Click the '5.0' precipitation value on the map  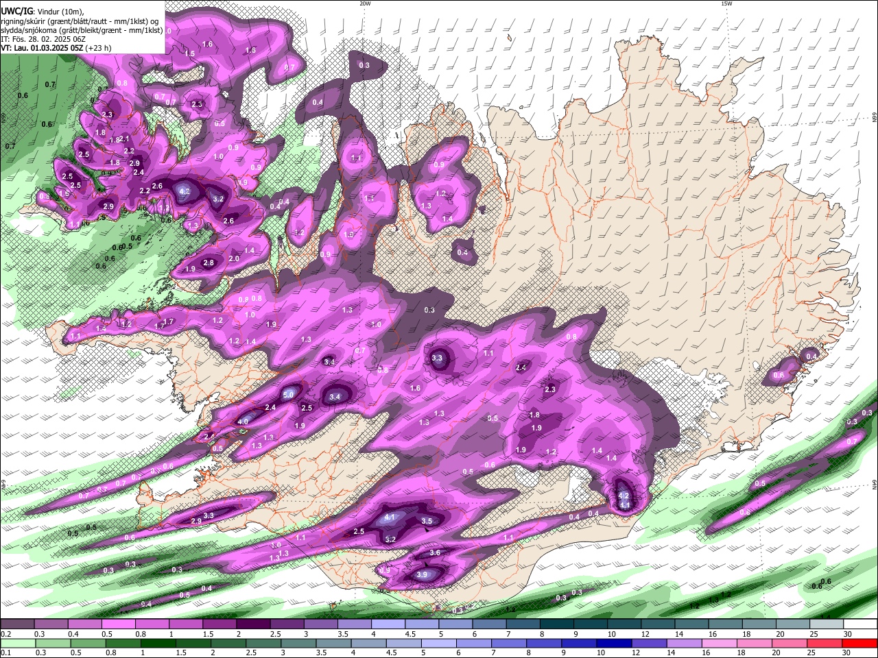pyautogui.click(x=288, y=395)
